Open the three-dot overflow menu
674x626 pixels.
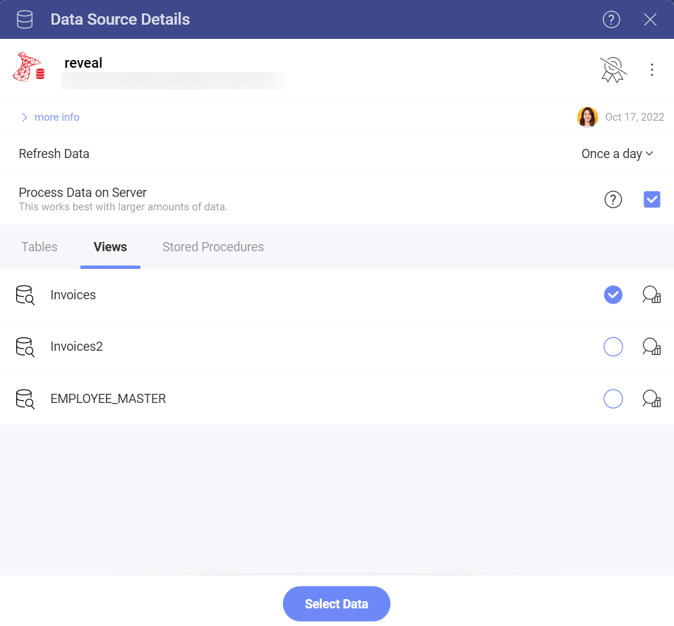[651, 69]
